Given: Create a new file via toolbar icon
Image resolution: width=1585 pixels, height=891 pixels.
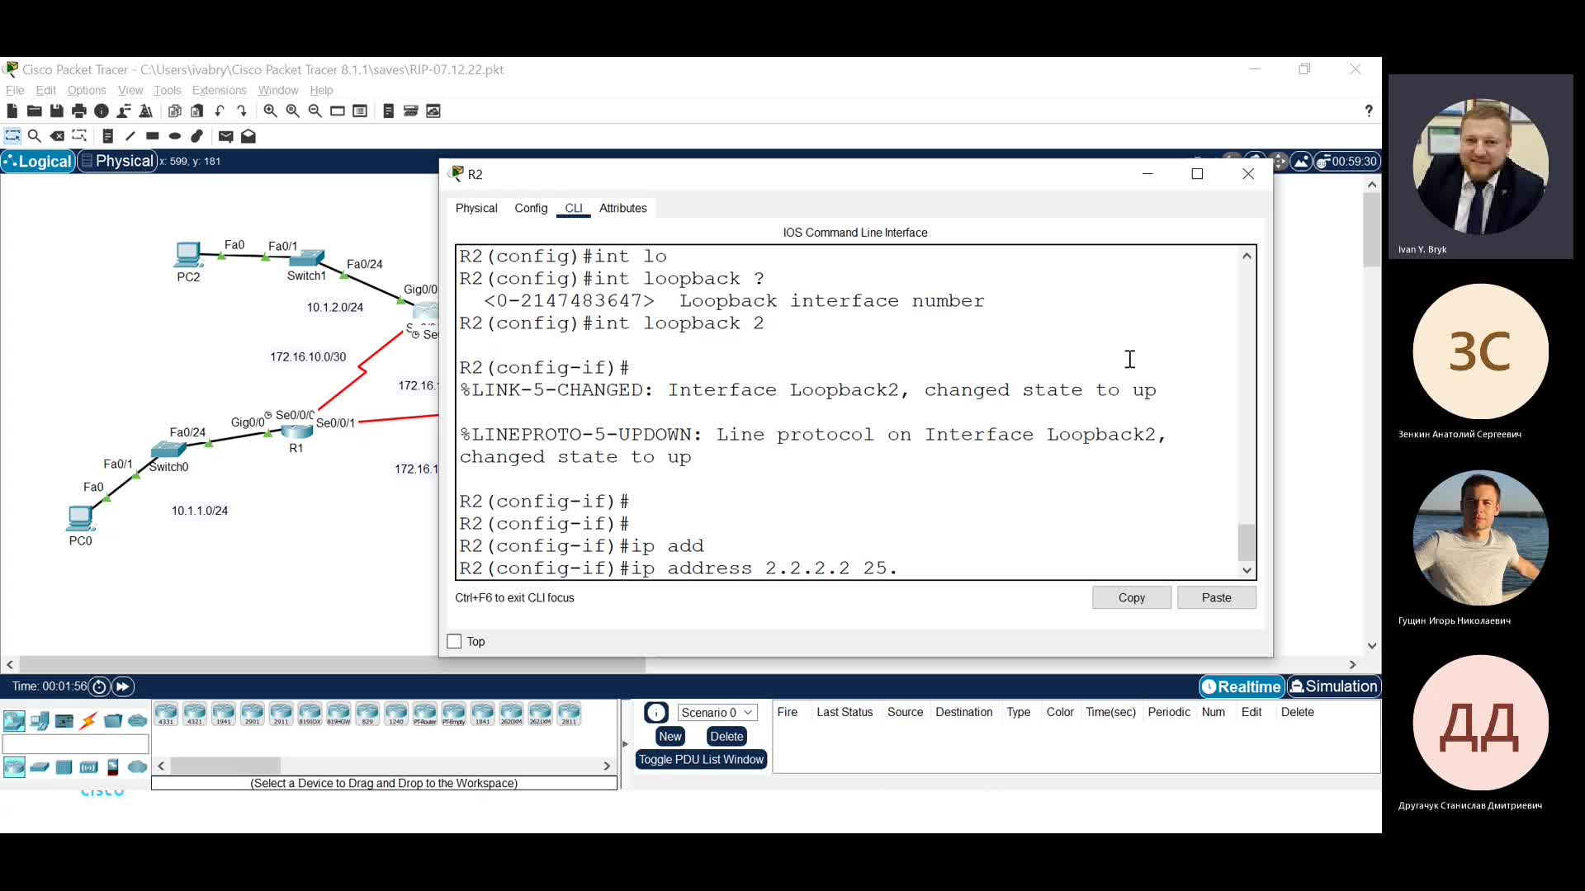Looking at the screenshot, I should (x=12, y=111).
